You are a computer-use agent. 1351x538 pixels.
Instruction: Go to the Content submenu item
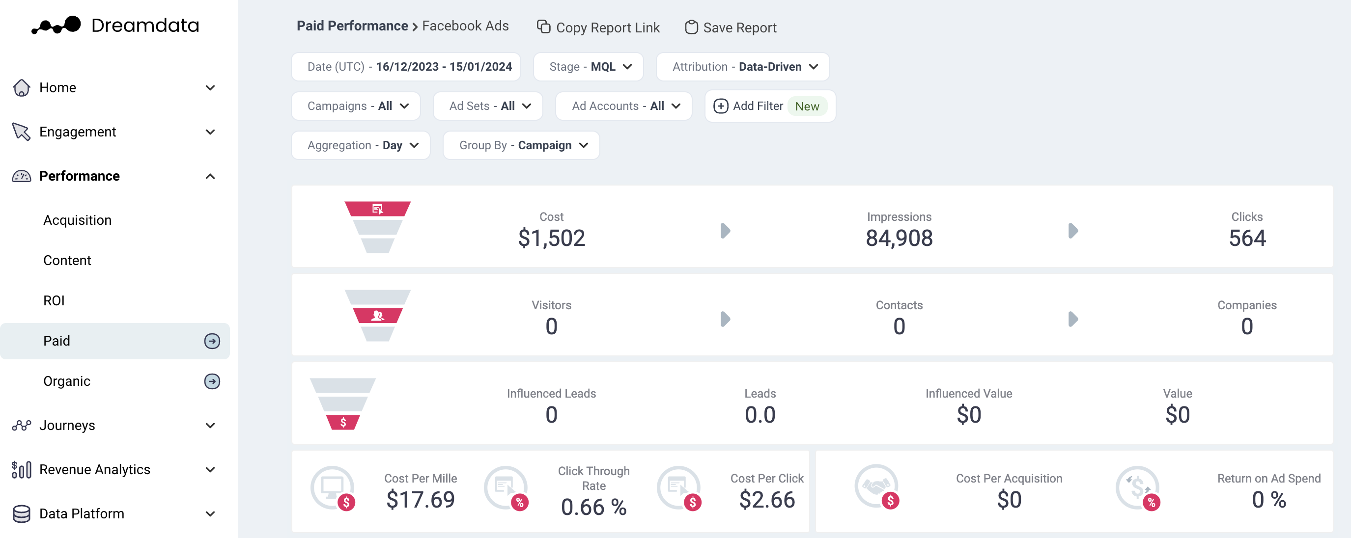(x=67, y=260)
